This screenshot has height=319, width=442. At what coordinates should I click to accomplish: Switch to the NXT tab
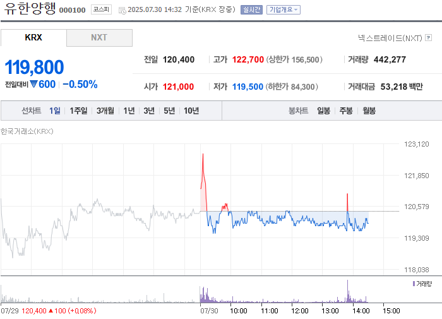(x=99, y=37)
